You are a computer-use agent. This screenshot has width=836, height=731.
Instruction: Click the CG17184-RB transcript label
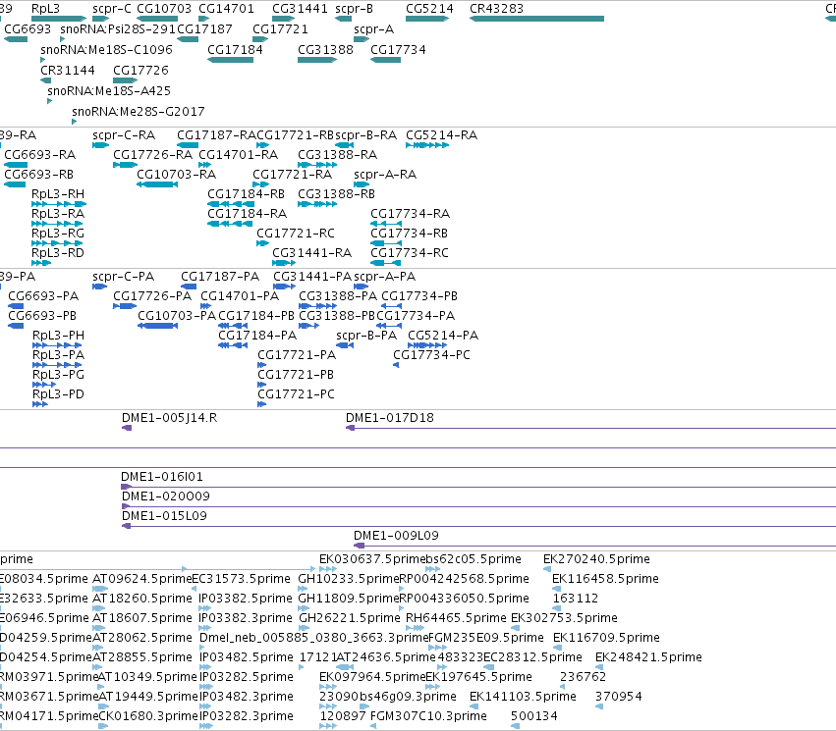246,194
